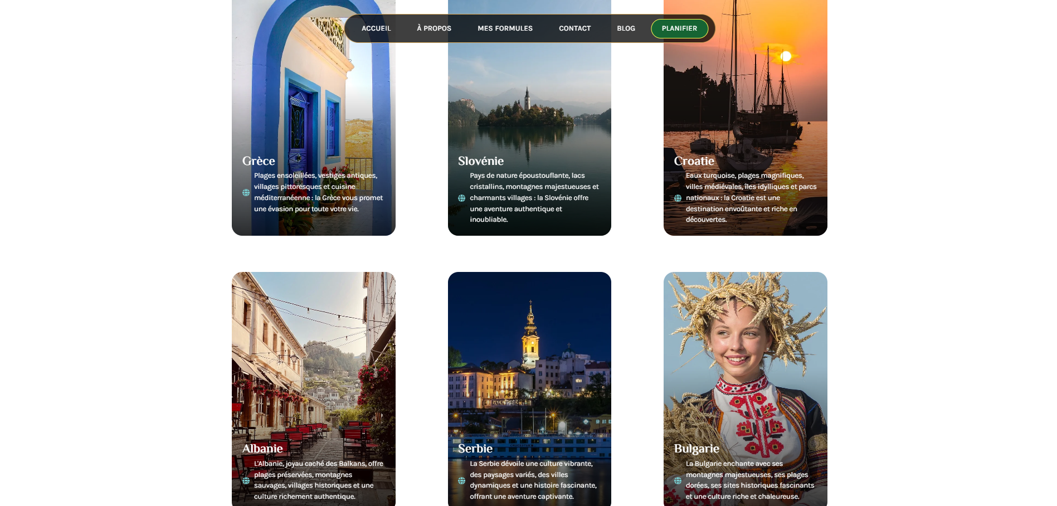The width and height of the screenshot is (1057, 506).
Task: Click the Slovénie description 'Pays de nature époustouflante'
Action: [x=519, y=176]
